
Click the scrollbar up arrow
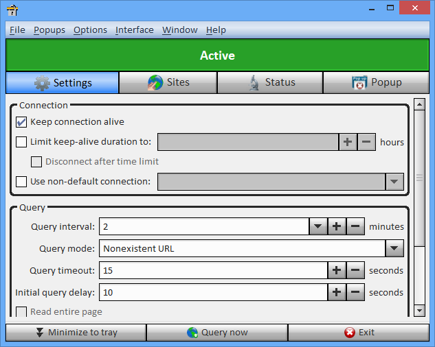click(419, 104)
